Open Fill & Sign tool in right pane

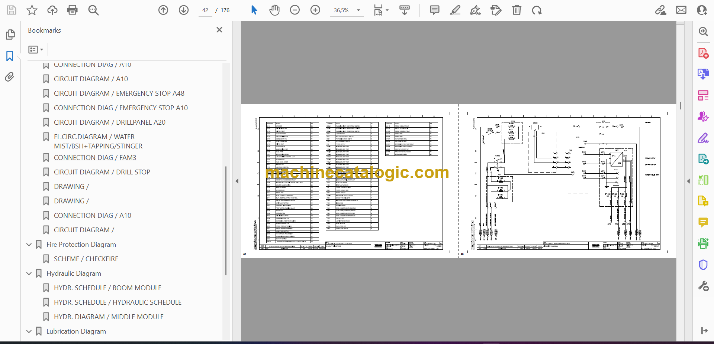point(703,138)
